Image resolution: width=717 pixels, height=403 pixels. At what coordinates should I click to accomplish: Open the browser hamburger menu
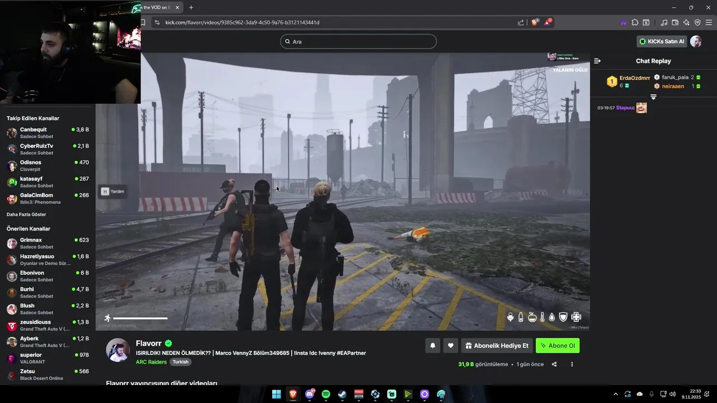click(709, 22)
